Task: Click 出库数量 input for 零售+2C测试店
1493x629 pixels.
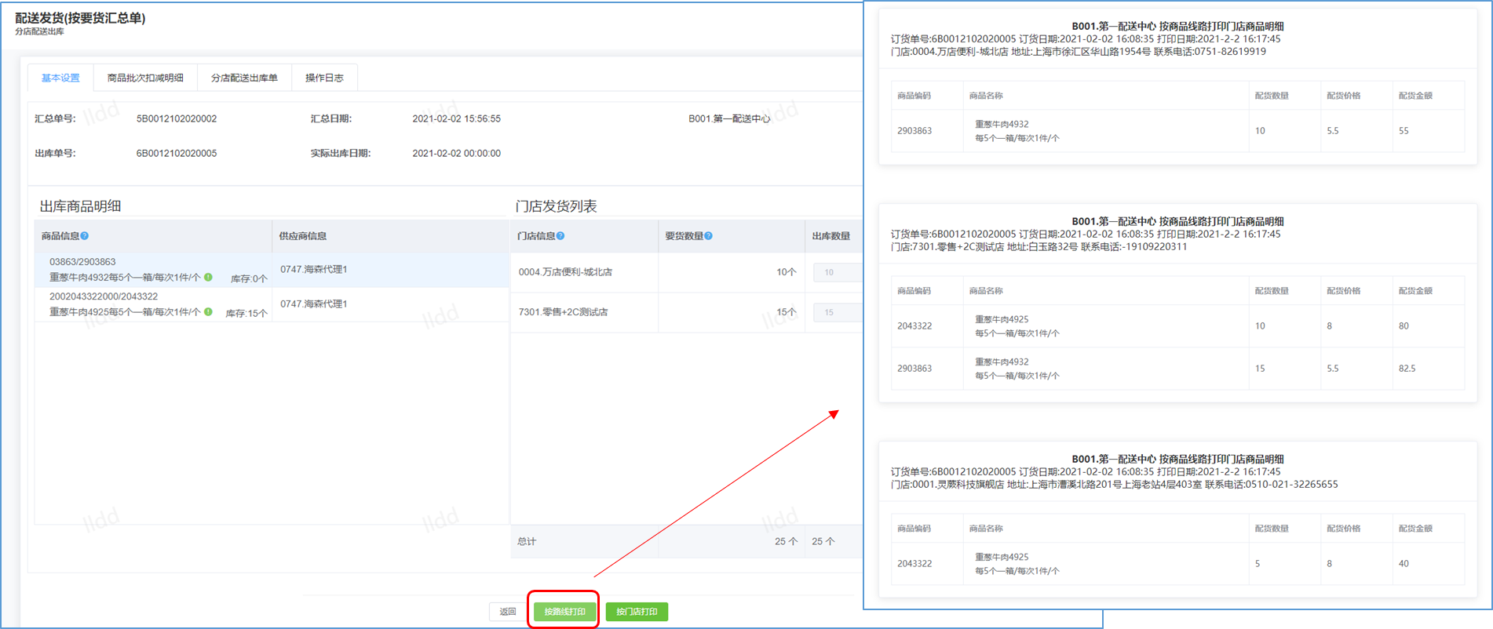Action: tap(837, 312)
